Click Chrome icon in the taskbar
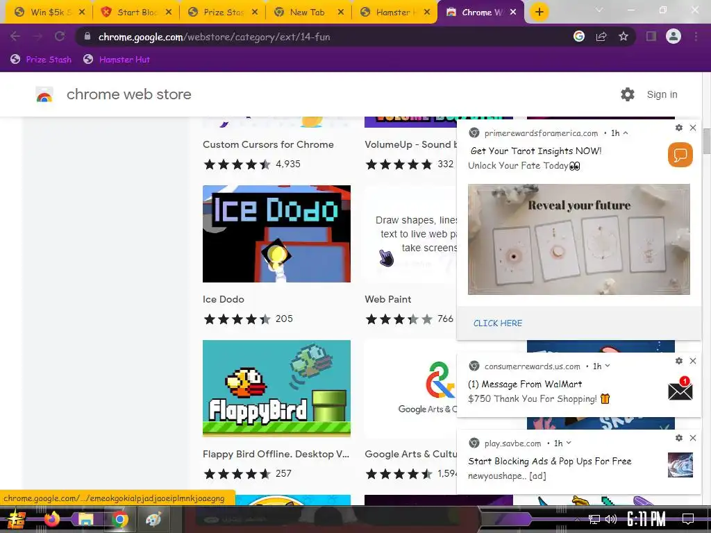 coord(119,519)
